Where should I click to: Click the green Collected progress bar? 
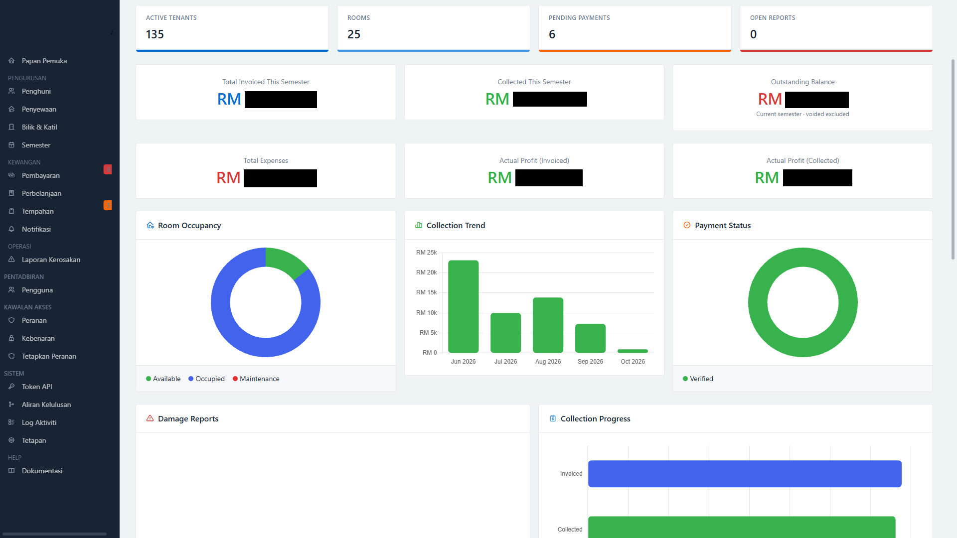coord(742,527)
